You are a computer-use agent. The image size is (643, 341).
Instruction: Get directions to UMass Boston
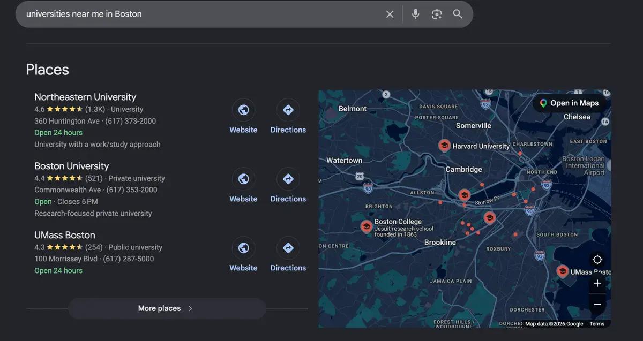point(288,248)
